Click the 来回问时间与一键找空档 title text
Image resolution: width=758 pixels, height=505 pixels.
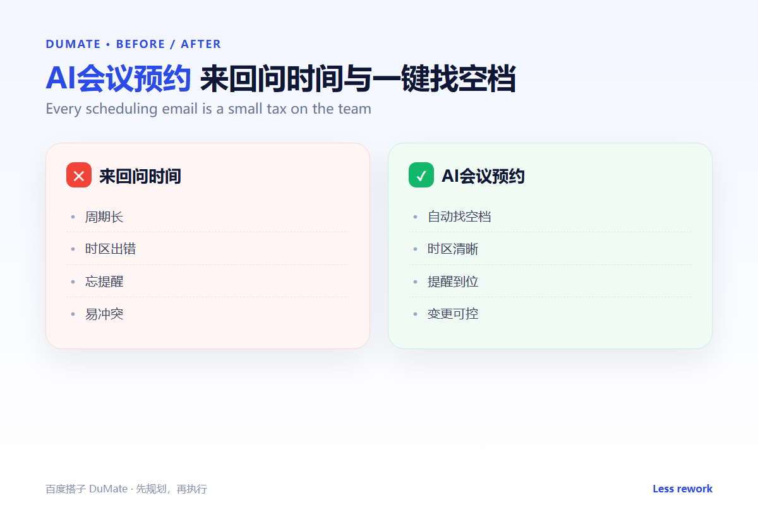(x=358, y=79)
